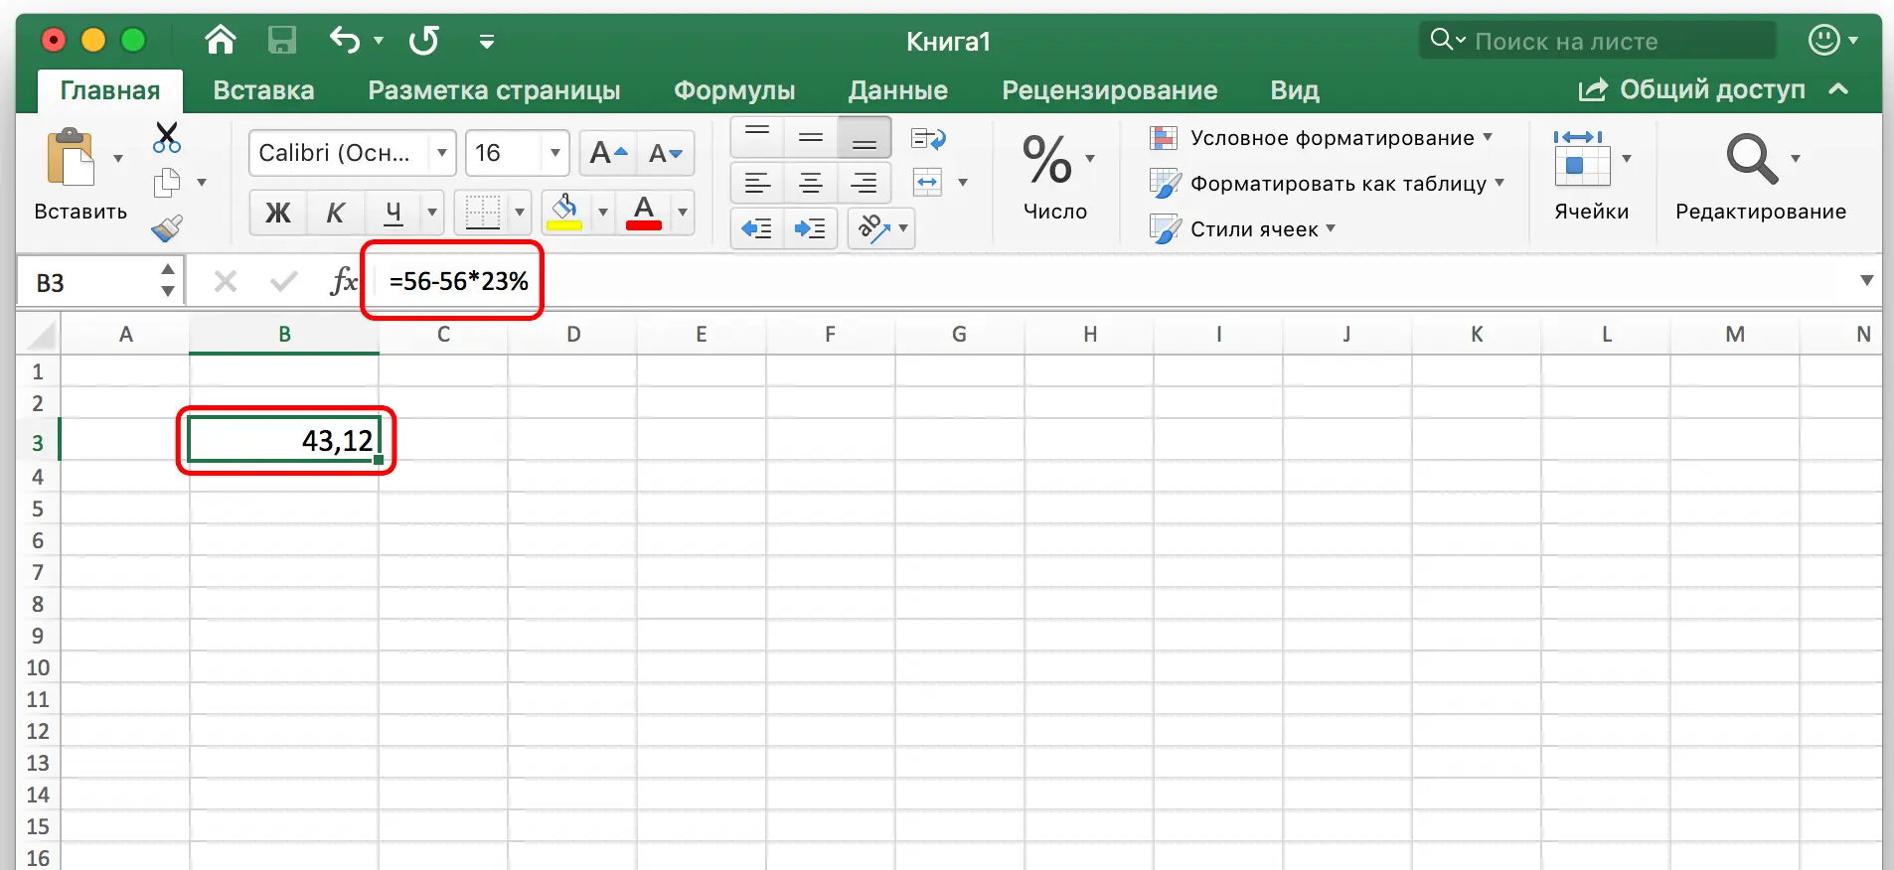Cancel formula entry with X
The width and height of the screenshot is (1894, 870).
226,282
